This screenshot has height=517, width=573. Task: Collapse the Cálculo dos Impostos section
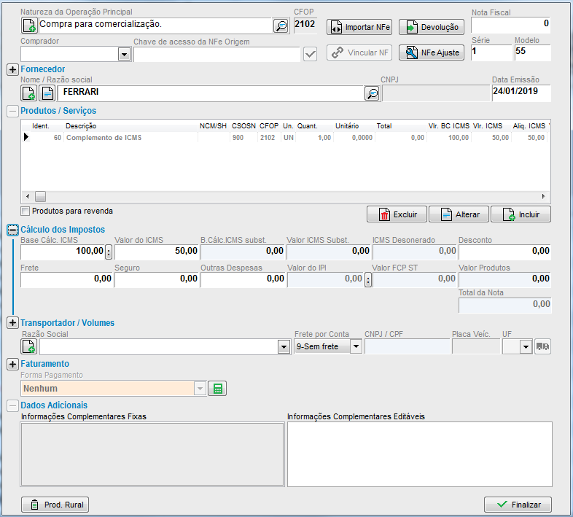tap(12, 230)
